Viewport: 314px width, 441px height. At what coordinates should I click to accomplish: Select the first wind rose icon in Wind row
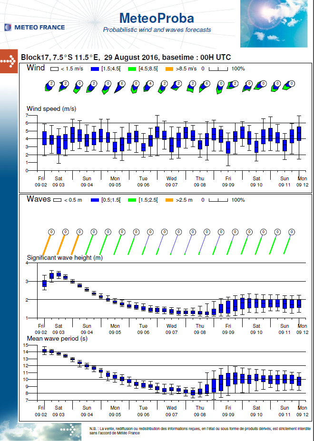point(49,86)
